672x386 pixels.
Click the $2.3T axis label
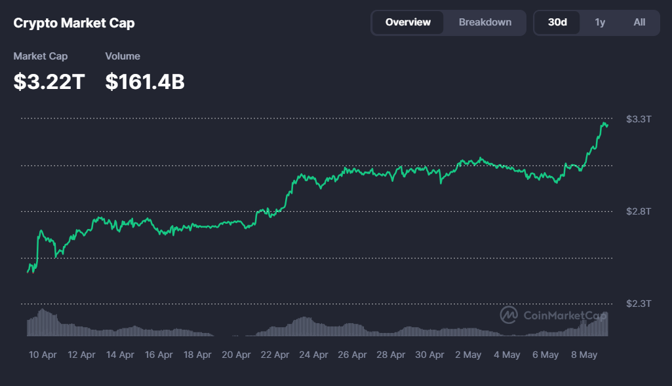pyautogui.click(x=638, y=303)
